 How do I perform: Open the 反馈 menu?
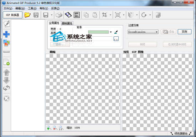(x=55, y=8)
